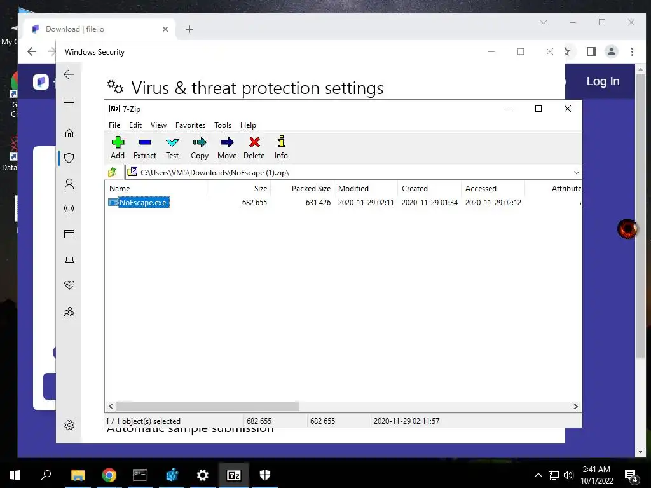Click the 7-Zip horizontal scrollbar thumb

[x=207, y=406]
